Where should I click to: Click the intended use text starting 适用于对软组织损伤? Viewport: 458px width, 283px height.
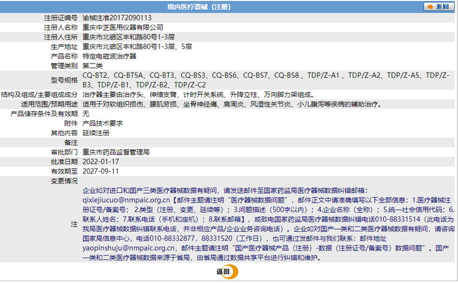click(x=232, y=105)
